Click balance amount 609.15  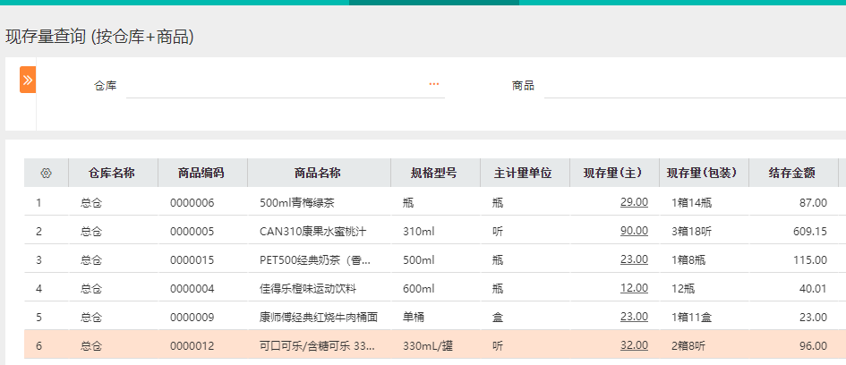click(810, 232)
